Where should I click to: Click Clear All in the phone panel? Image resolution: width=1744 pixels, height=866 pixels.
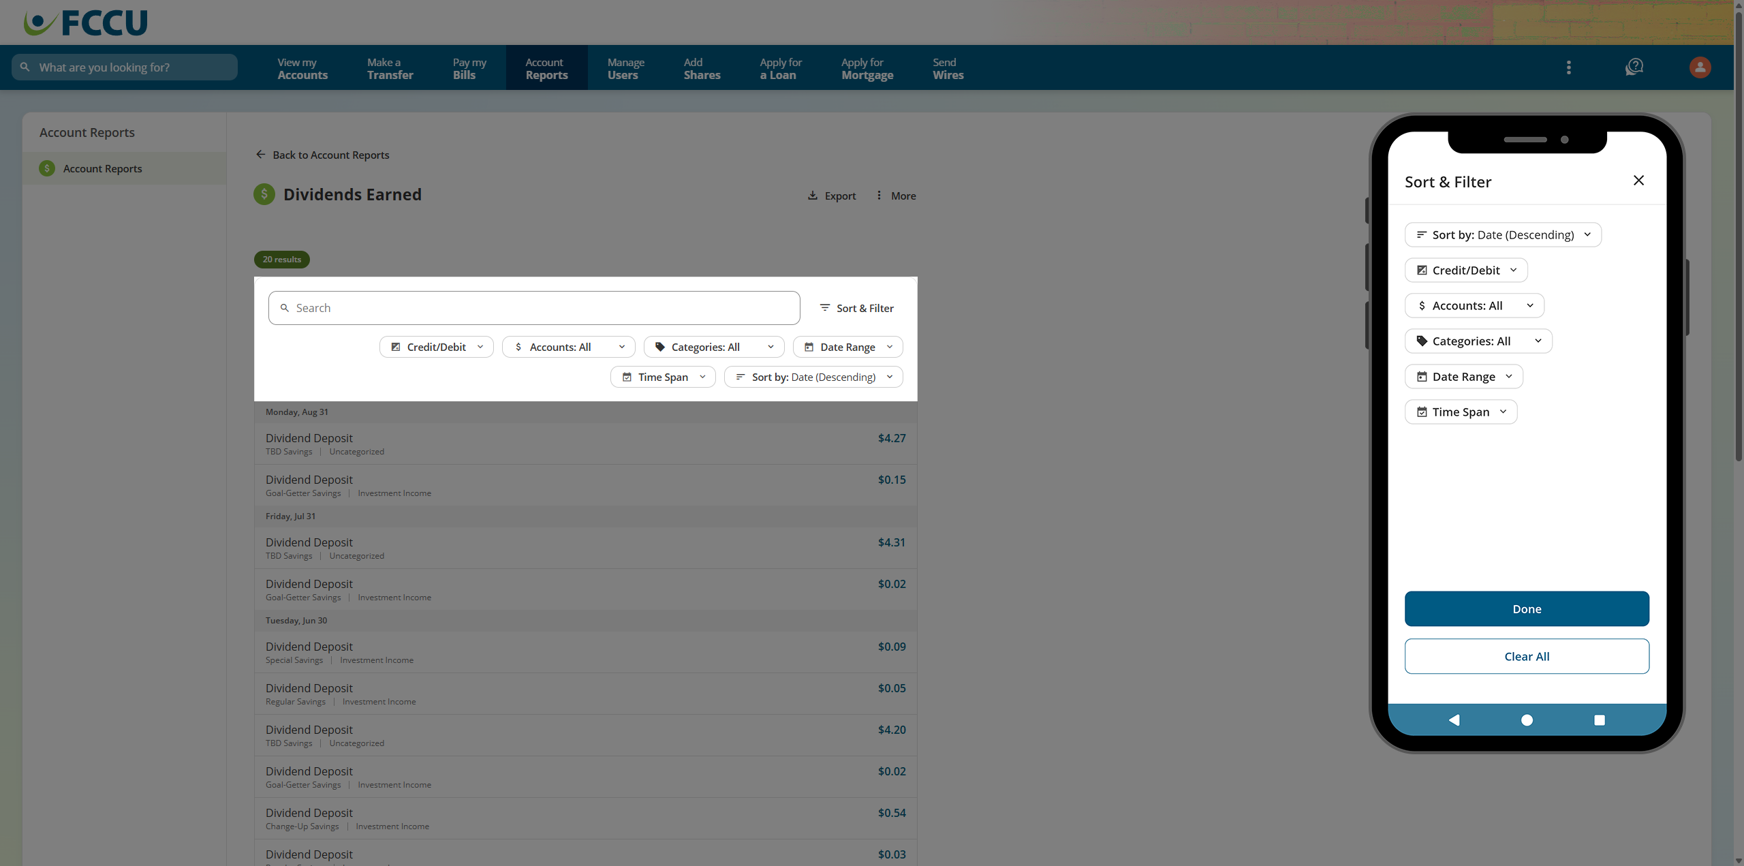(x=1527, y=656)
